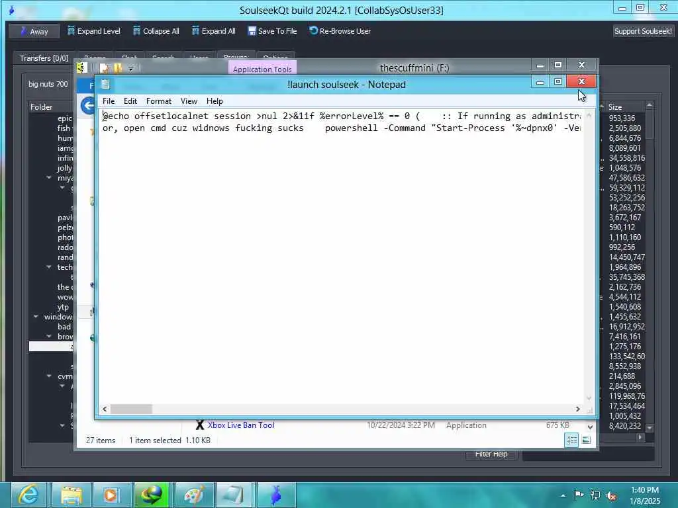The height and width of the screenshot is (508, 678).
Task: Open the Notepad File menu
Action: (109, 101)
